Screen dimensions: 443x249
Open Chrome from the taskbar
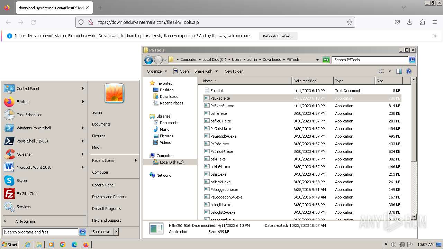(x=63, y=245)
